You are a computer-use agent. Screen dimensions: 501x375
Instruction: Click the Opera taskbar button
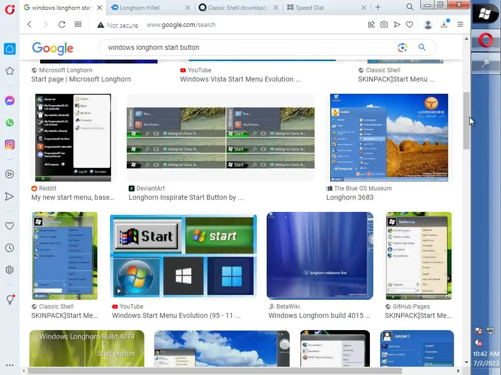click(x=486, y=41)
